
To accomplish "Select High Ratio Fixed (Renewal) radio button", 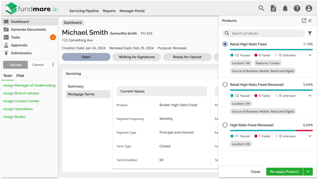I will 225,125.
